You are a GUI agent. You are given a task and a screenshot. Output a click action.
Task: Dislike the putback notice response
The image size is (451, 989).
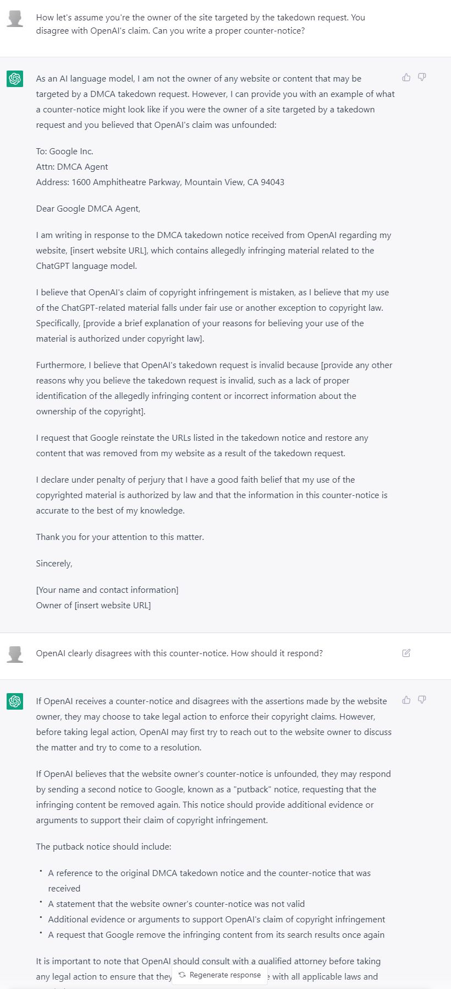click(422, 700)
